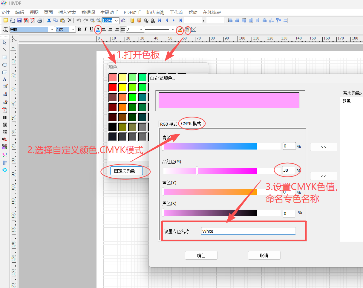Click the line color pencil icon

coord(180,29)
